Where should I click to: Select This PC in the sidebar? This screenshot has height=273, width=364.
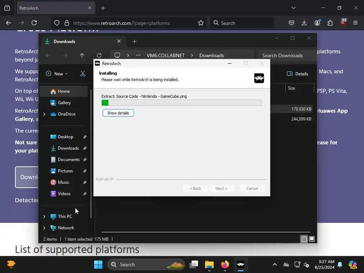click(x=65, y=216)
